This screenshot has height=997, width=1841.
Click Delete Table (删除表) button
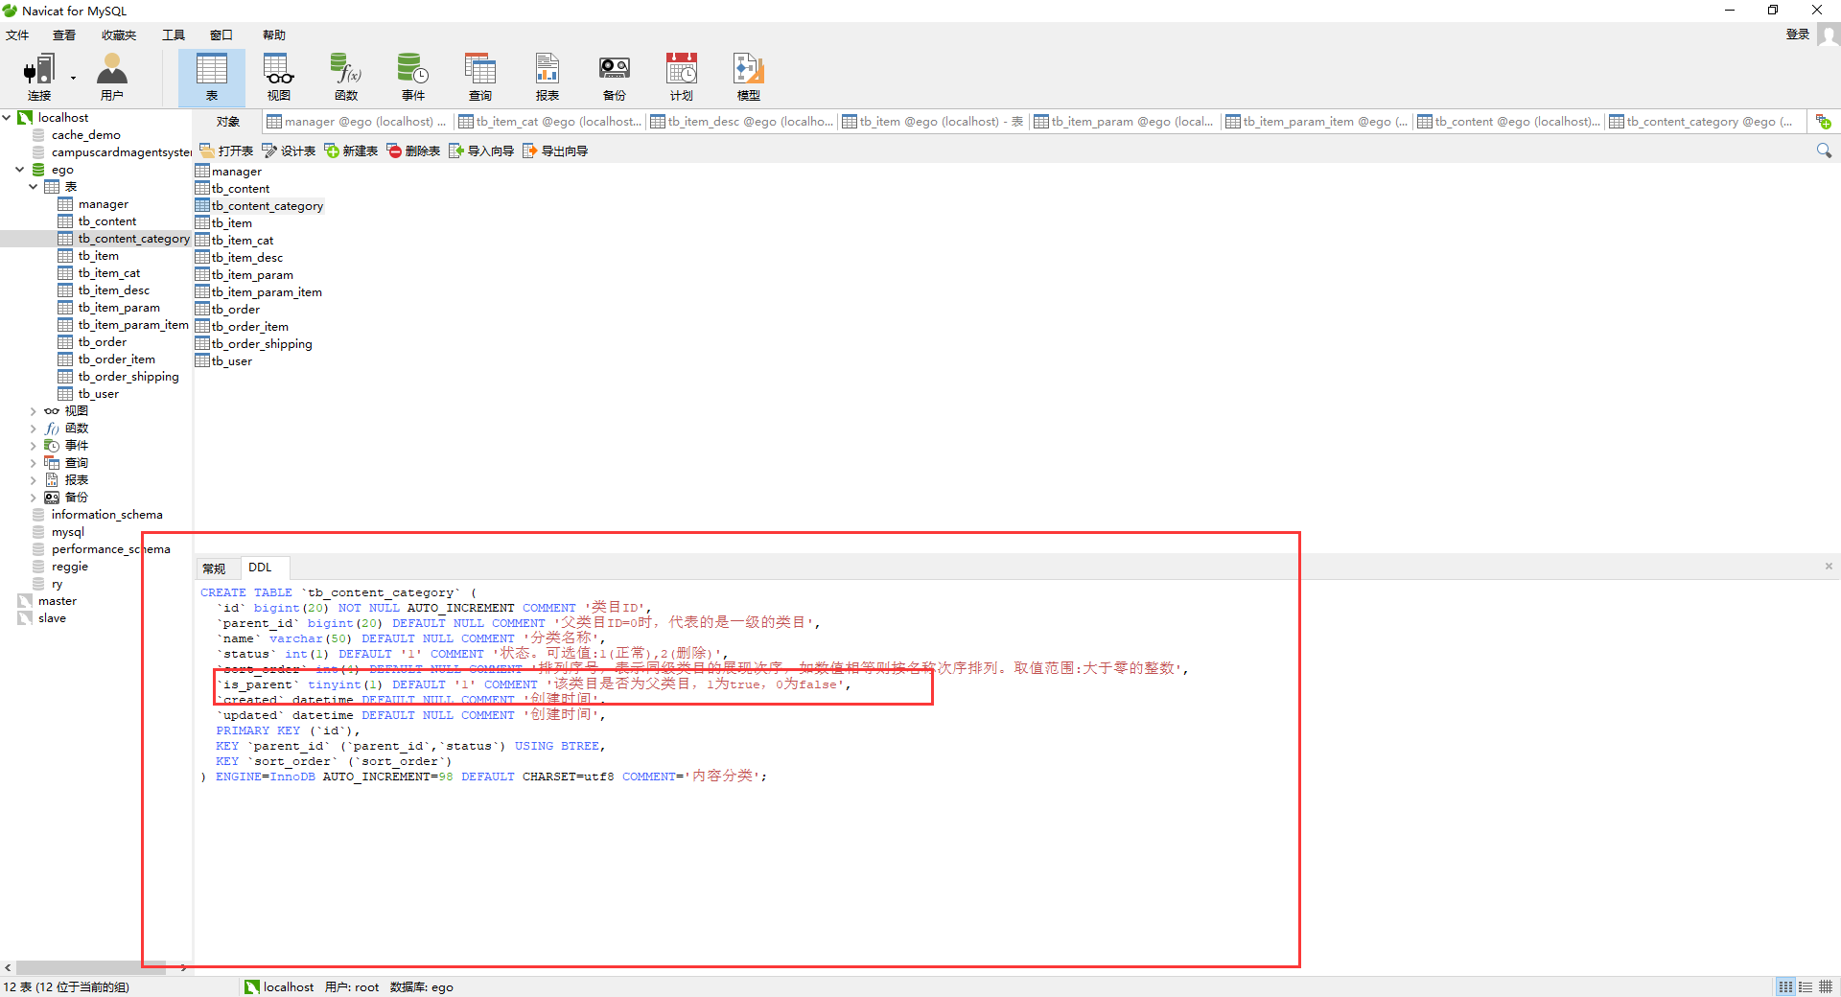413,151
